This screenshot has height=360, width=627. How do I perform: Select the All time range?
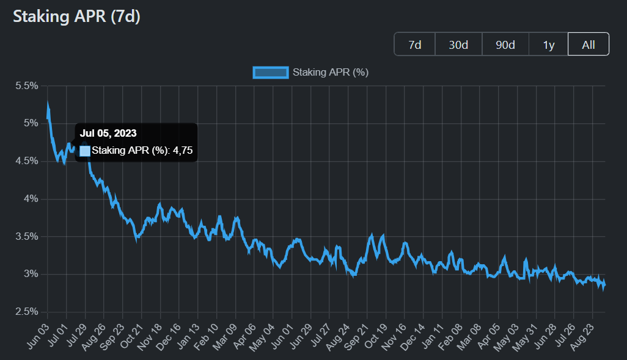pyautogui.click(x=588, y=45)
